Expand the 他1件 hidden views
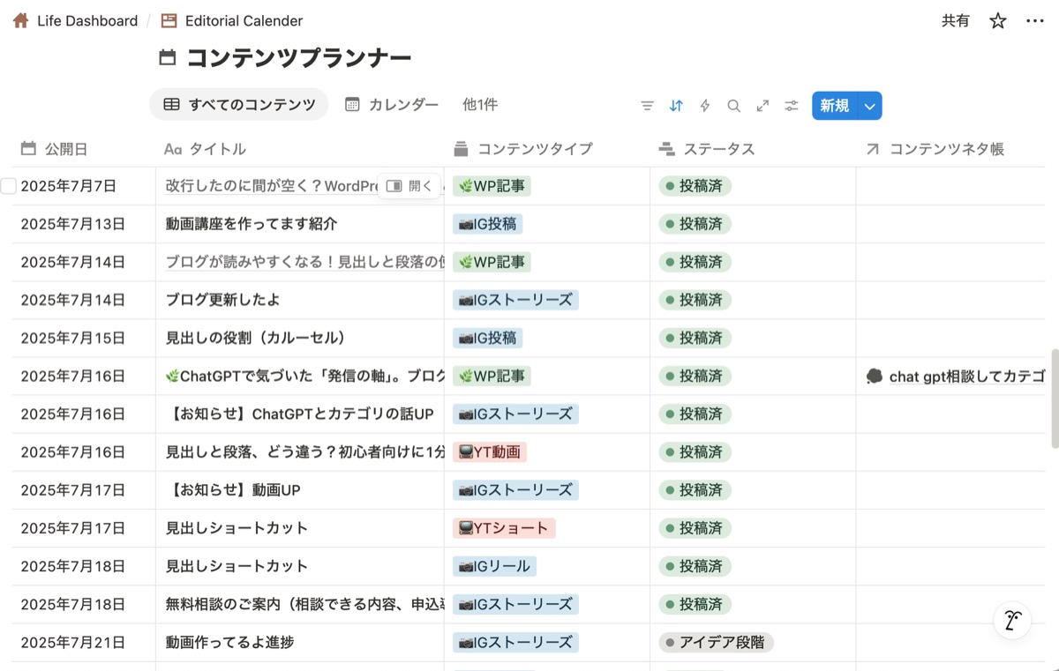1059x671 pixels. click(480, 105)
